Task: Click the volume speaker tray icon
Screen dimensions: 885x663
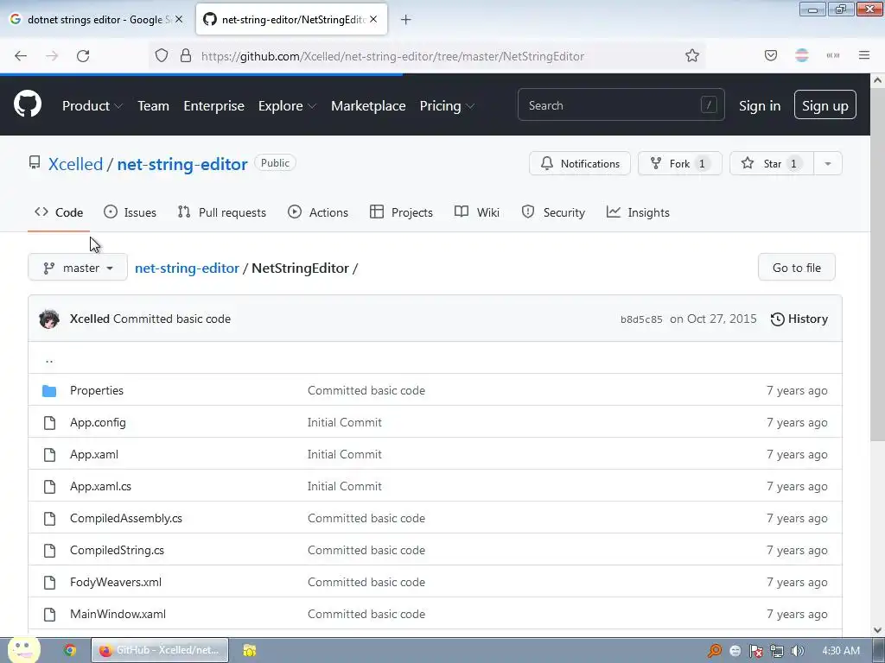Action: (x=797, y=651)
